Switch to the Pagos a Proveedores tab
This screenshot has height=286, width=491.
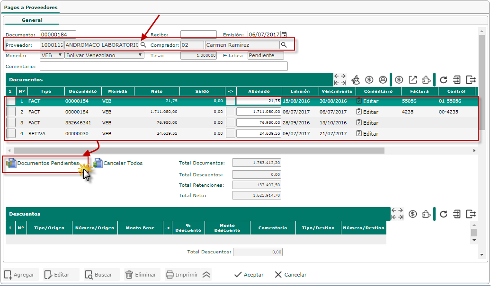pyautogui.click(x=31, y=8)
